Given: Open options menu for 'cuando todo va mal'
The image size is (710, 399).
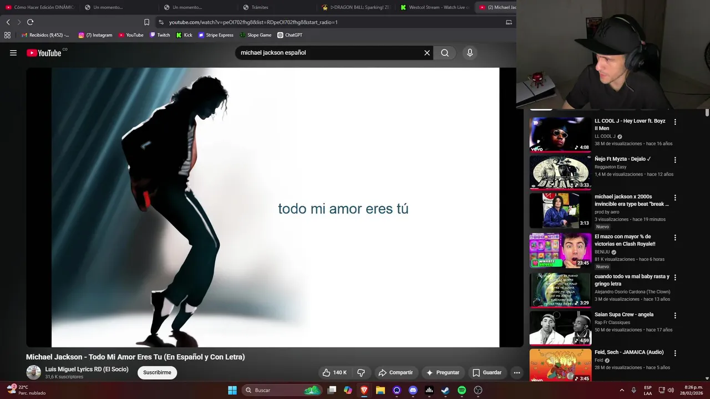Looking at the screenshot, I should click(x=675, y=278).
